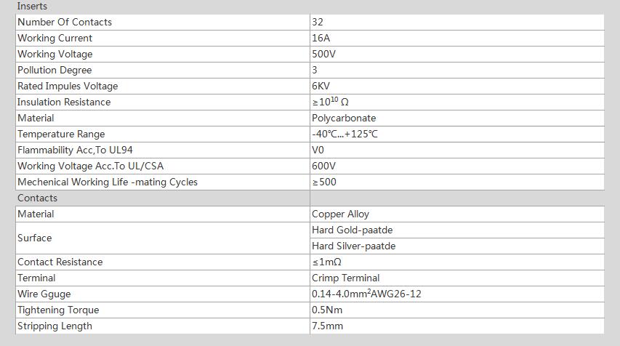Select the Number Of Contacts label
Image resolution: width=620 pixels, height=346 pixels.
(65, 22)
